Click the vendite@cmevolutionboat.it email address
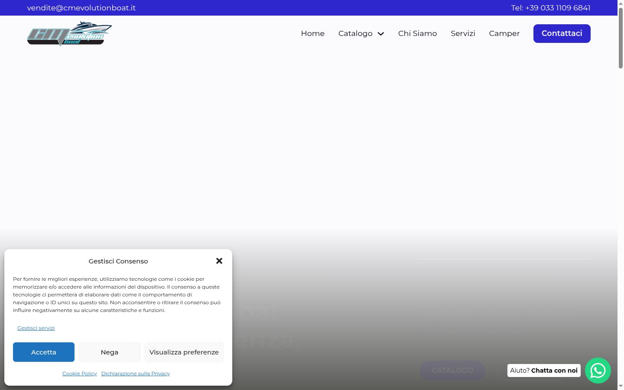Screen dimensions: 624x390 (81, 8)
